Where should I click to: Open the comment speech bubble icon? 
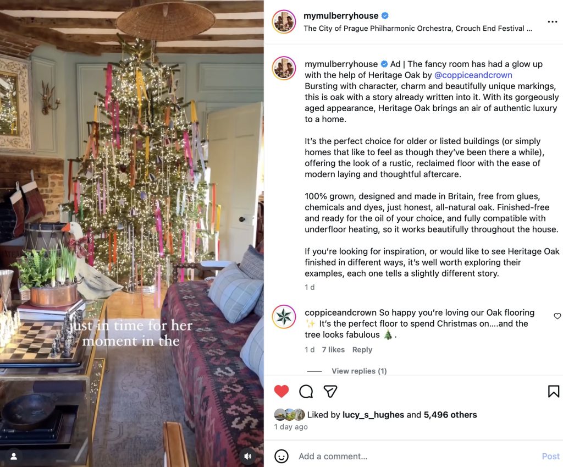[306, 391]
